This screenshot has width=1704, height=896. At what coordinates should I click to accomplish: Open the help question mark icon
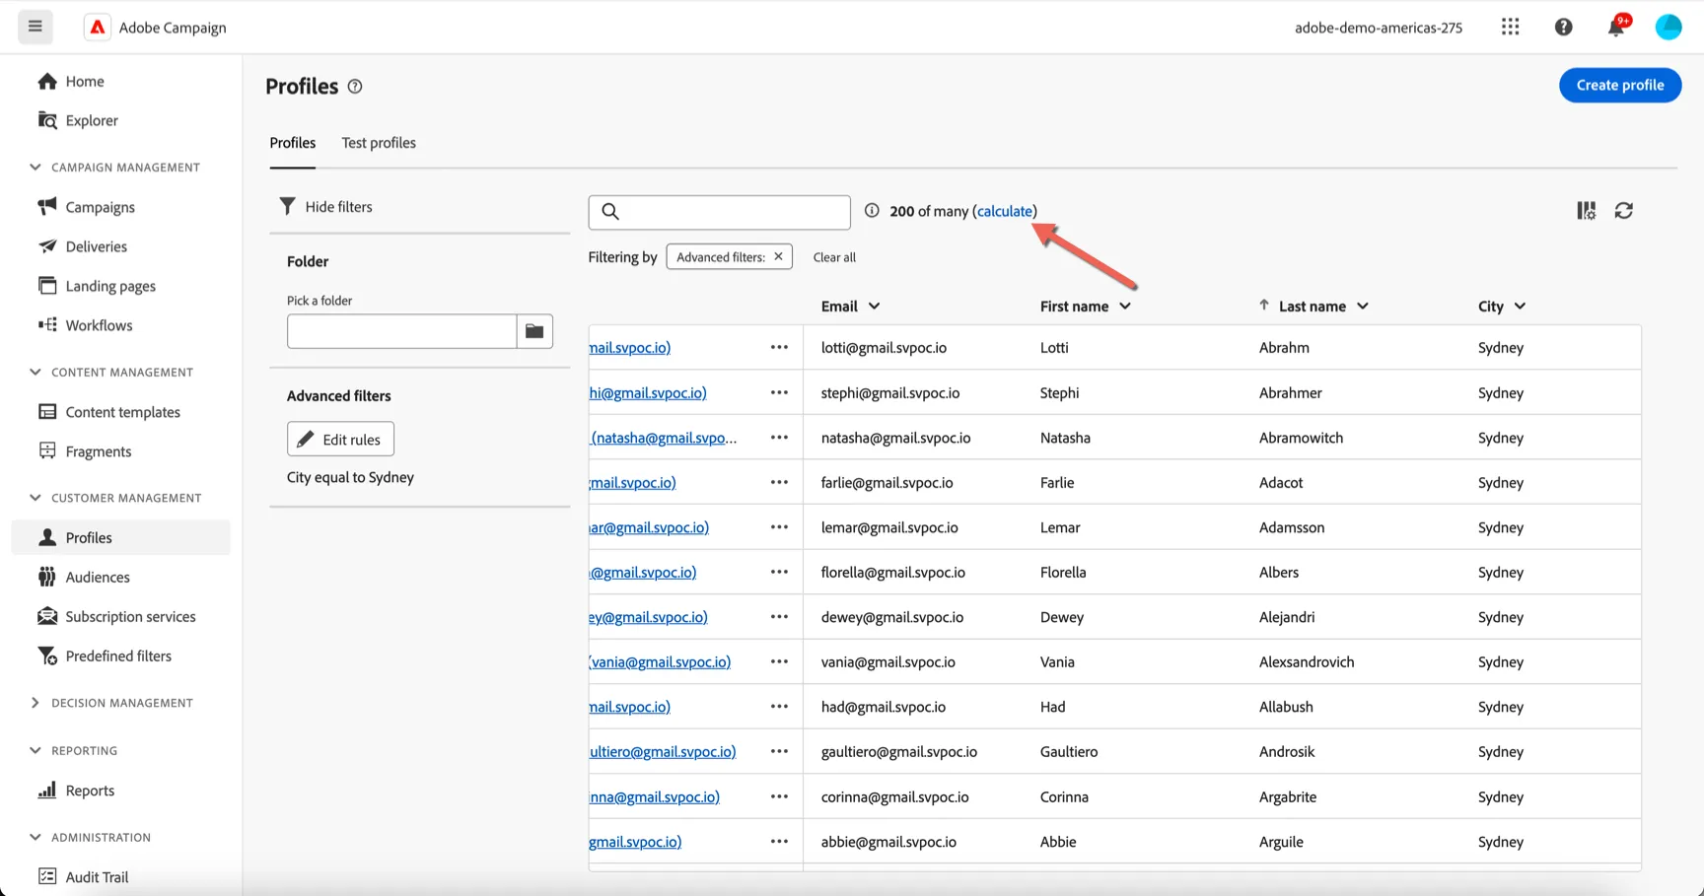point(1563,27)
